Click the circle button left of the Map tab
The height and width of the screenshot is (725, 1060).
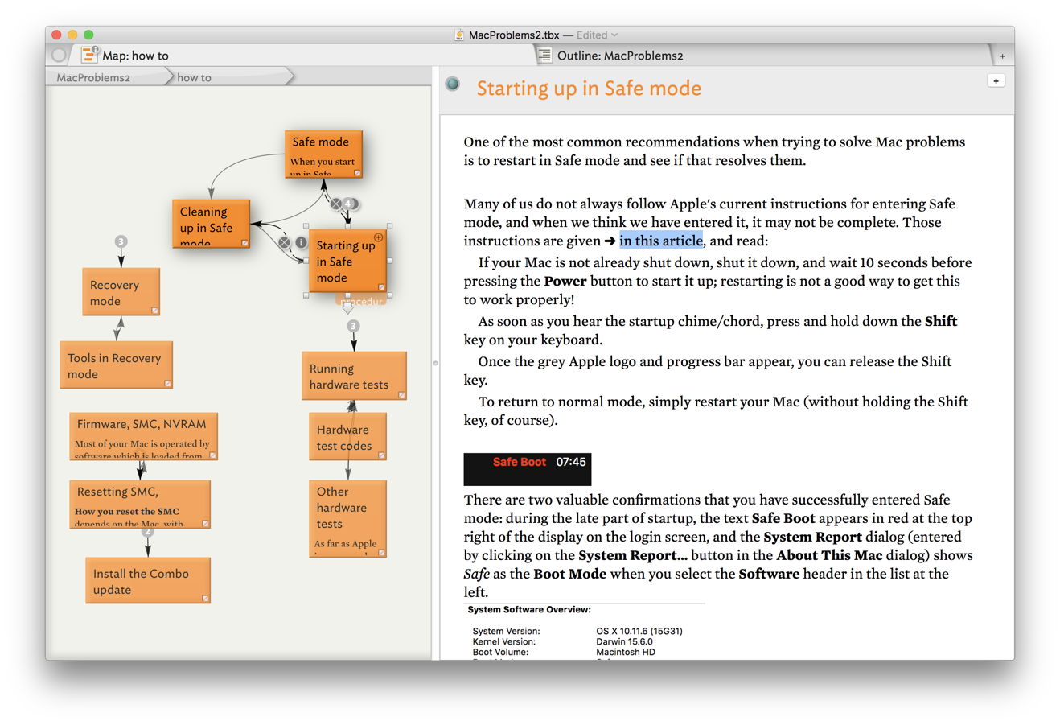(59, 55)
